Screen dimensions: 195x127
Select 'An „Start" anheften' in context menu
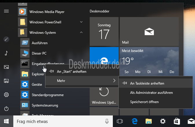82,72
